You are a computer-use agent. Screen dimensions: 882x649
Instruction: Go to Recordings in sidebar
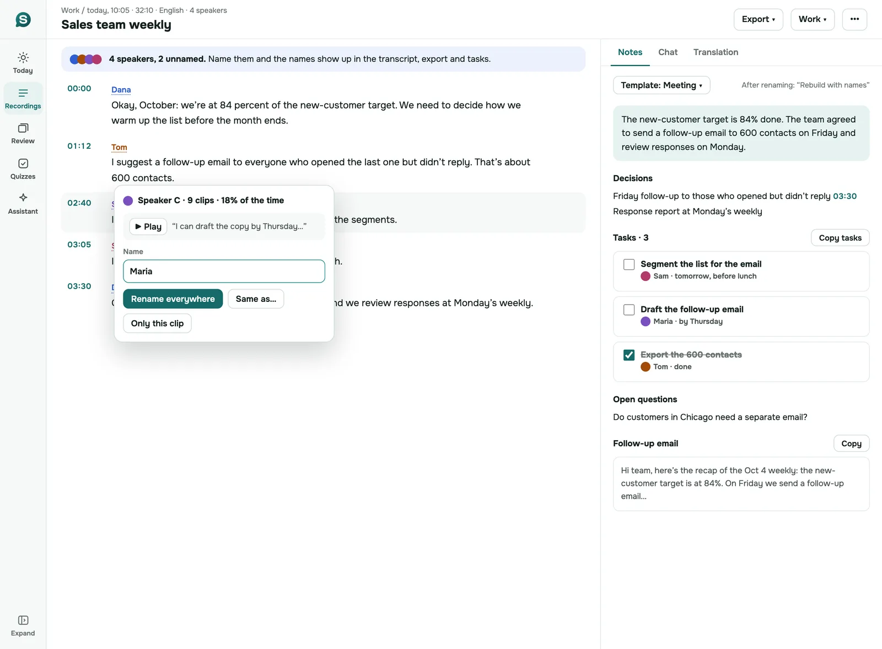click(23, 98)
